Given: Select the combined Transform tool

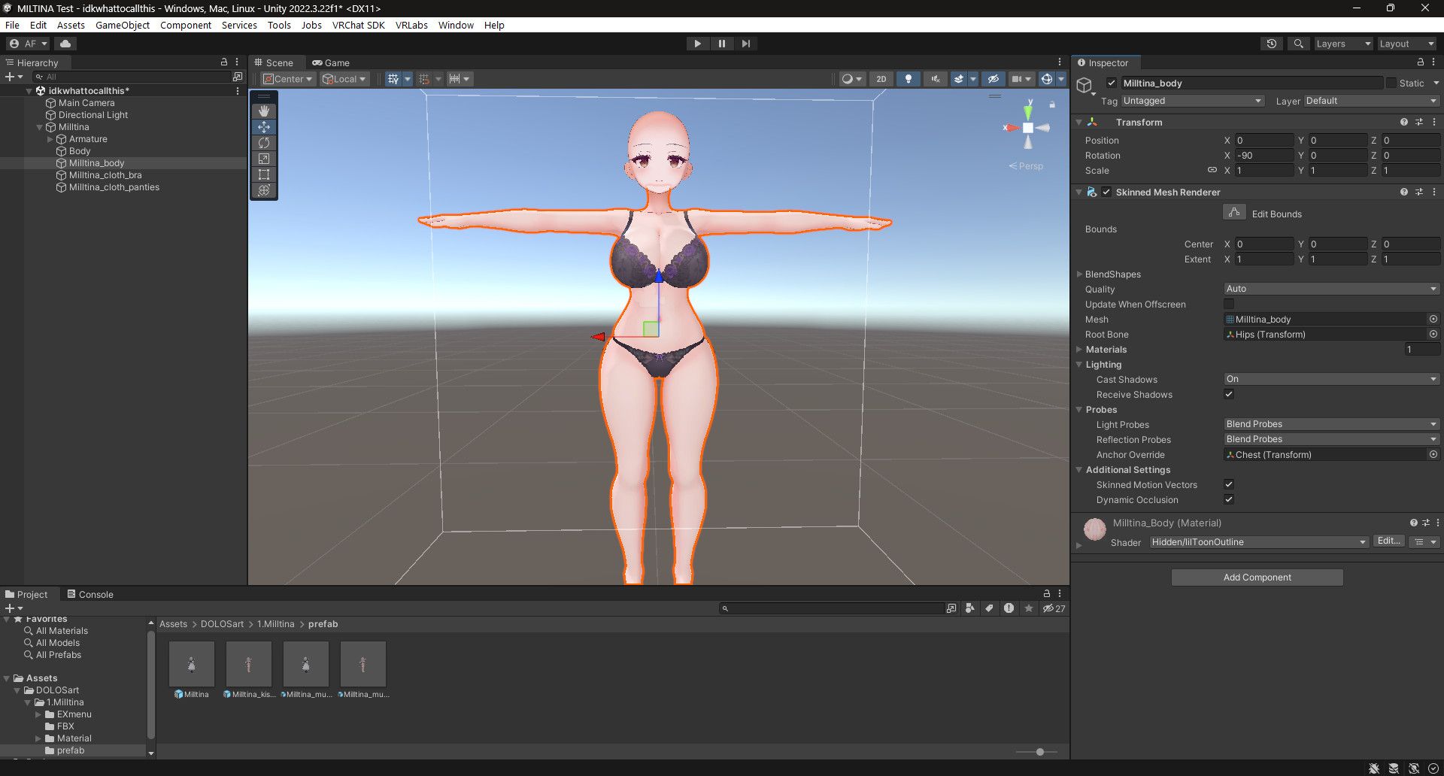Looking at the screenshot, I should [x=264, y=190].
